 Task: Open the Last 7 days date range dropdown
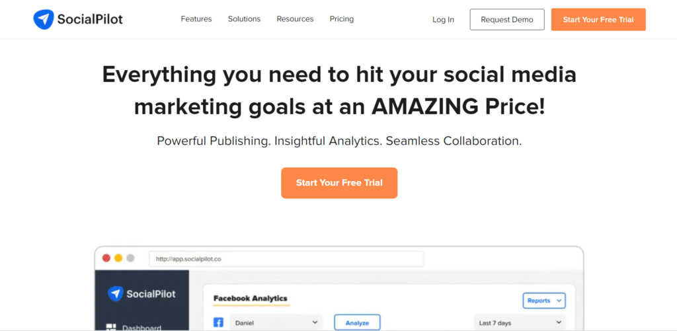point(520,322)
